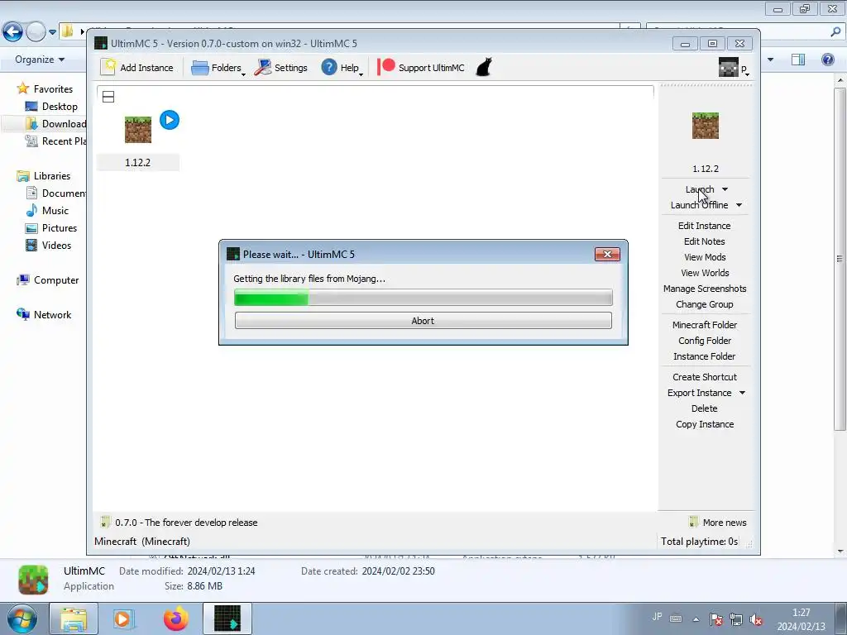Click Delete in the instance panel
The height and width of the screenshot is (635, 847).
(705, 408)
